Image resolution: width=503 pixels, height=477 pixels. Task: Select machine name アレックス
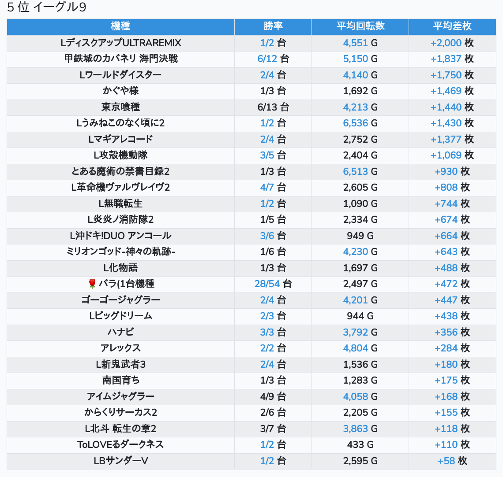tap(120, 348)
